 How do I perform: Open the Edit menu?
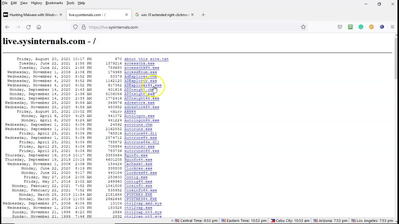14,3
